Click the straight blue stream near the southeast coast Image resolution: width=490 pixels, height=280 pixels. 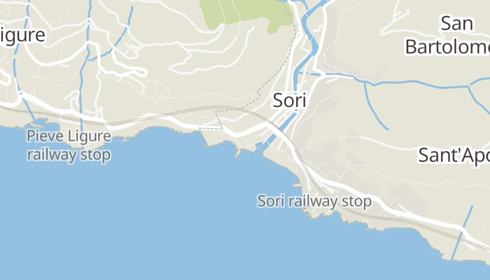point(462,232)
